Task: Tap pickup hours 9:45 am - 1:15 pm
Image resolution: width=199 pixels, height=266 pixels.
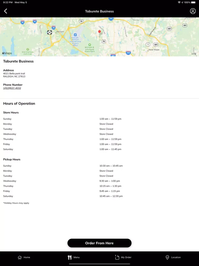Action: 110,191
